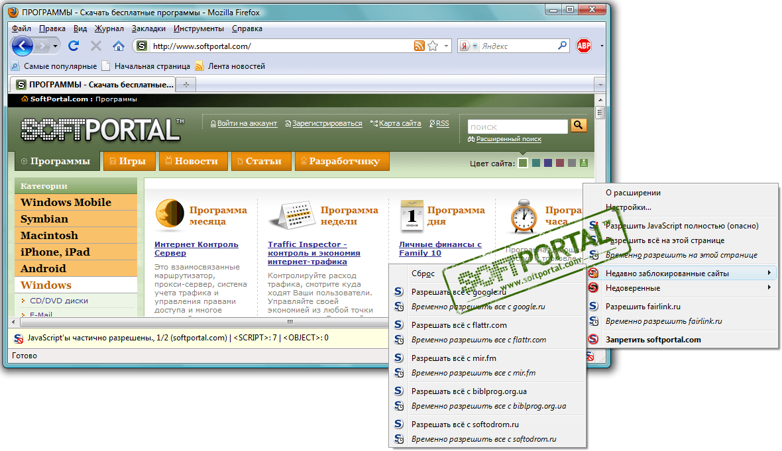This screenshot has height=451, width=782.
Task: Click the SoftPortal site search button
Action: tap(578, 125)
